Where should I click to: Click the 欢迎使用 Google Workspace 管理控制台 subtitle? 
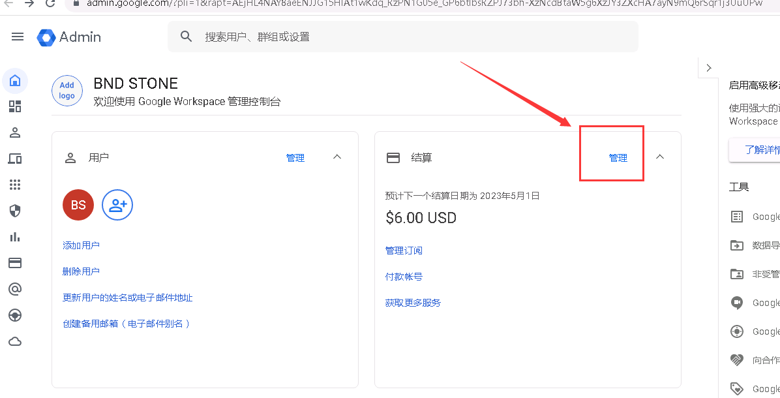(x=187, y=102)
